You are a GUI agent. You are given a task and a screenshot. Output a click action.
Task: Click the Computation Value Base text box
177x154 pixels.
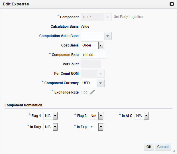point(92,36)
